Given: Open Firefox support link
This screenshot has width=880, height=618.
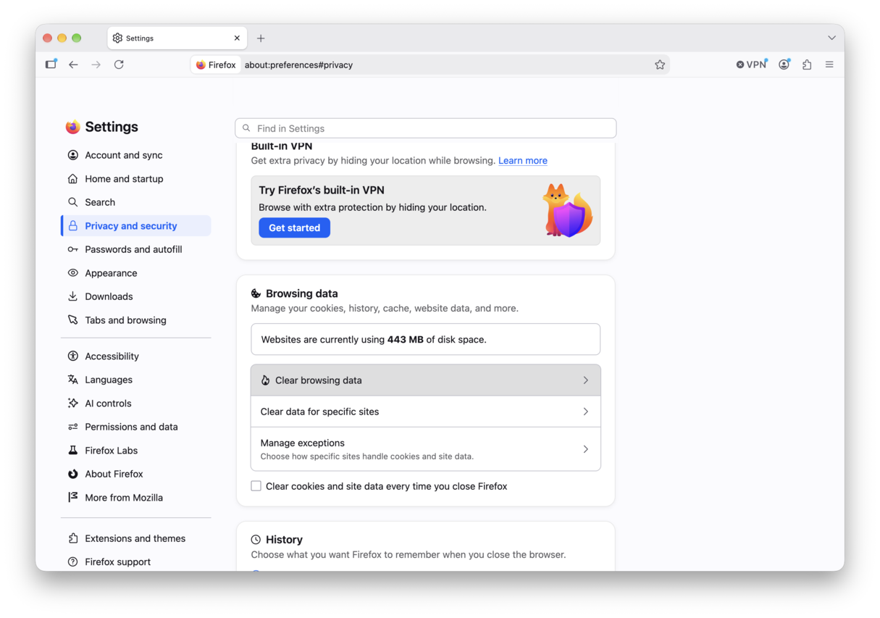Looking at the screenshot, I should pos(136,561).
